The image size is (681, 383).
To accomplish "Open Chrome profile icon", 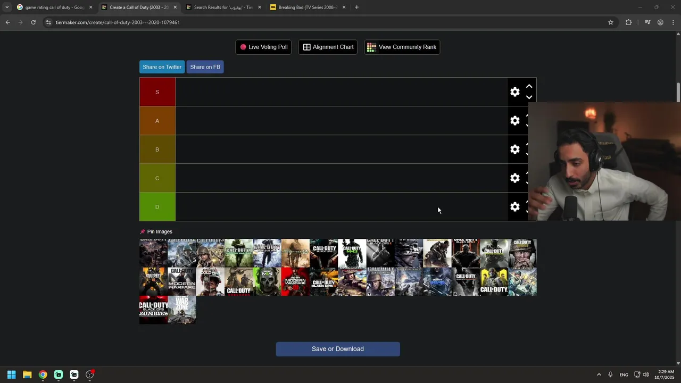I will [660, 22].
